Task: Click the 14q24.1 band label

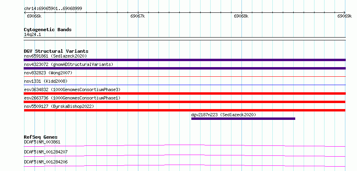Action: (32, 35)
